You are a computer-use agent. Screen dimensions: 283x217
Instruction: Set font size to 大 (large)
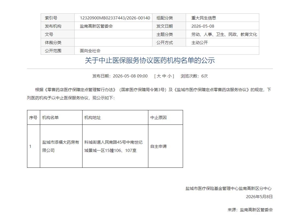pyautogui.click(x=159, y=76)
